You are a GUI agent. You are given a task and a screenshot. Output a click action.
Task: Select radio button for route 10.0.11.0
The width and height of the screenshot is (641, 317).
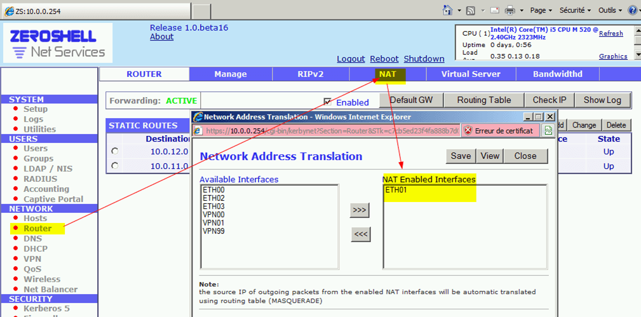[115, 166]
